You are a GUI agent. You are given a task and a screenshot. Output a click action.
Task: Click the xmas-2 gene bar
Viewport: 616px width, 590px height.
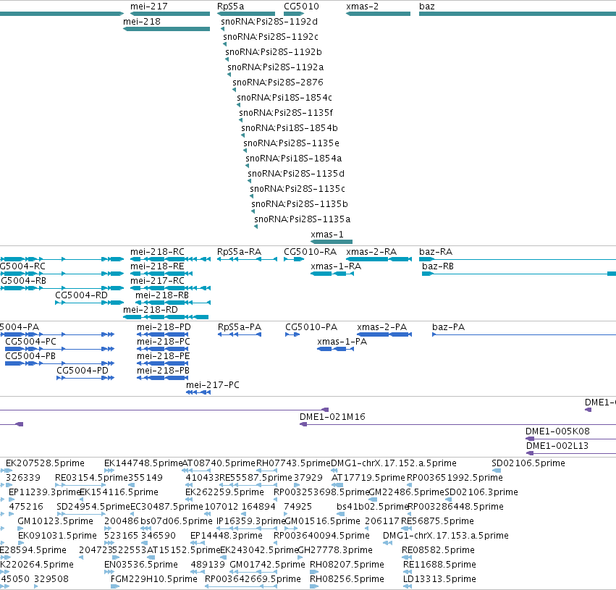[378, 14]
